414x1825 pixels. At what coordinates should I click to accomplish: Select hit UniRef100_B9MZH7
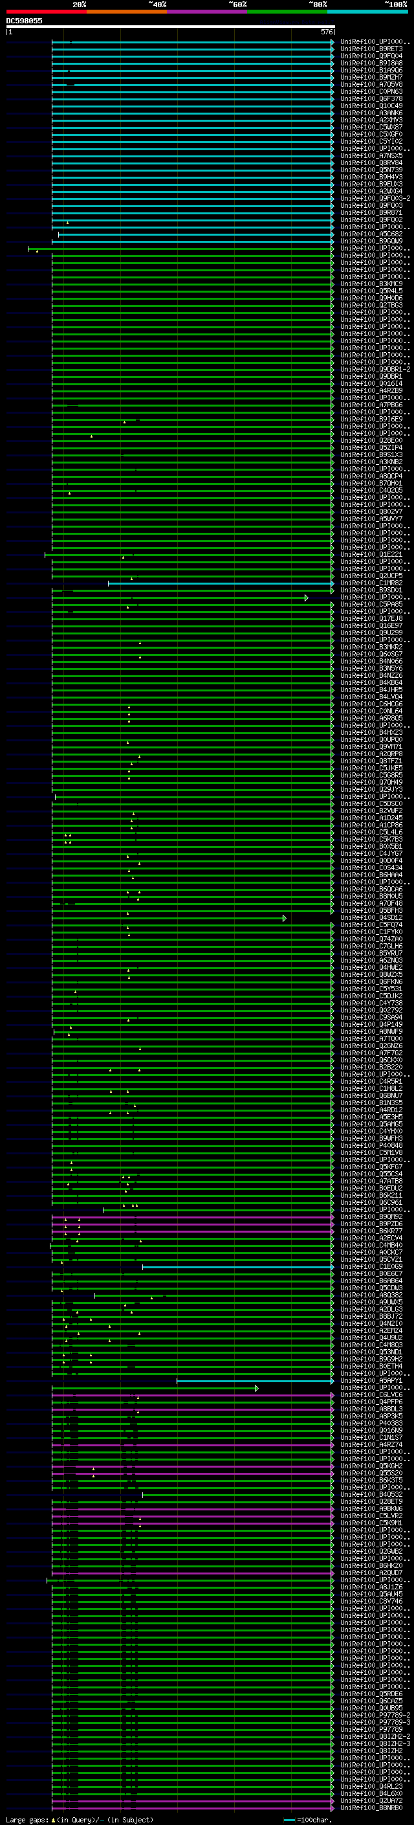pos(371,77)
